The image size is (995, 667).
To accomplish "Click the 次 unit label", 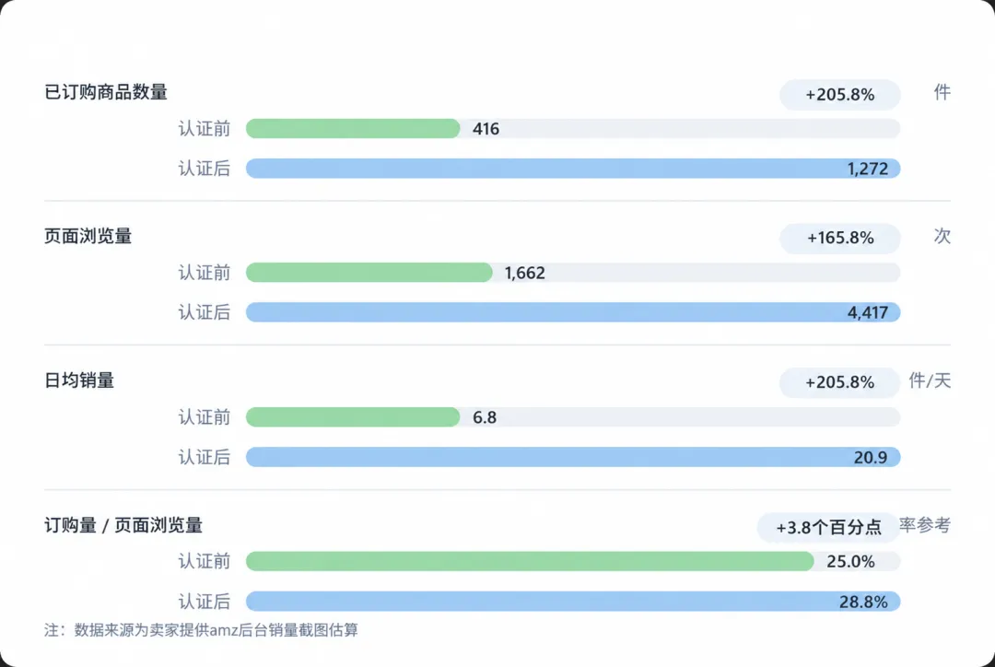I will 942,236.
